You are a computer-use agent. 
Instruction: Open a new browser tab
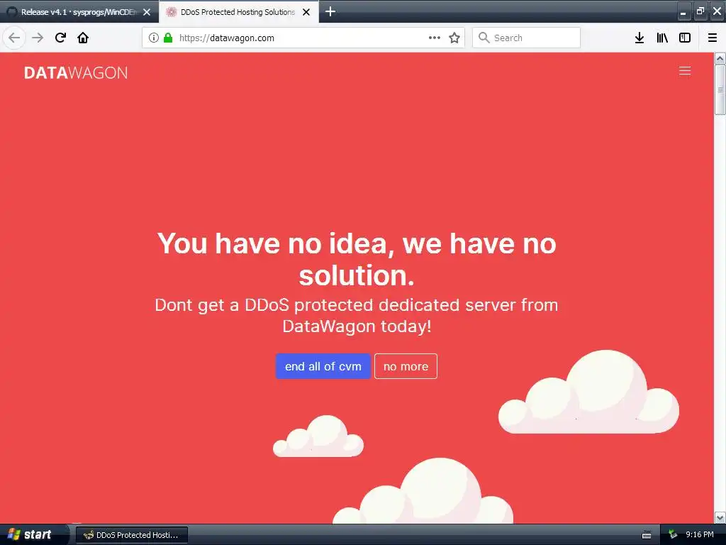pyautogui.click(x=330, y=11)
